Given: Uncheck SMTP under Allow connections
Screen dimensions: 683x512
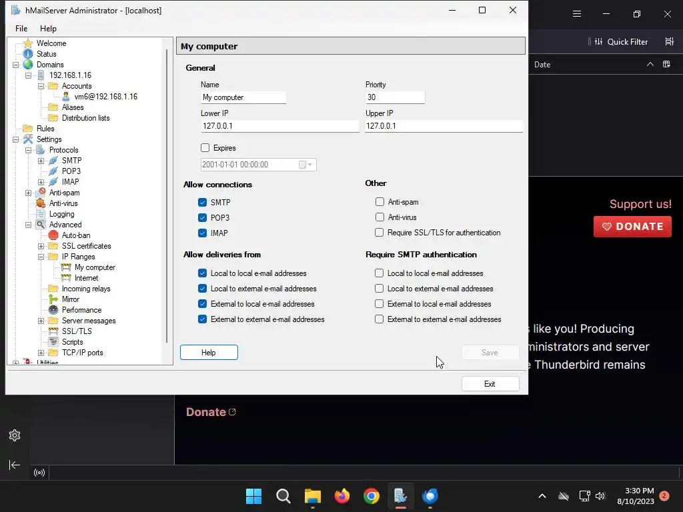Looking at the screenshot, I should [203, 203].
